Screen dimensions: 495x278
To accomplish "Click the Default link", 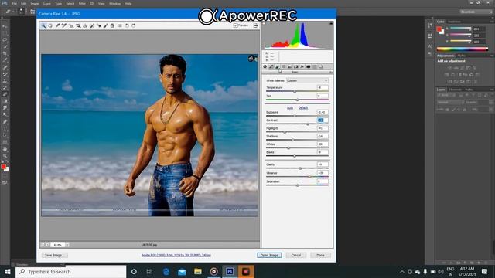I will 303,108.
